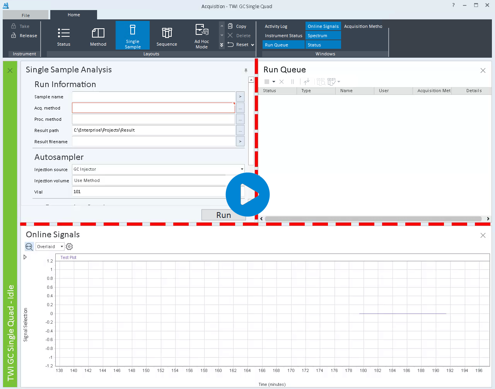Click the queue checklist icon
Viewport: 495px width, 389px height.
(x=331, y=82)
